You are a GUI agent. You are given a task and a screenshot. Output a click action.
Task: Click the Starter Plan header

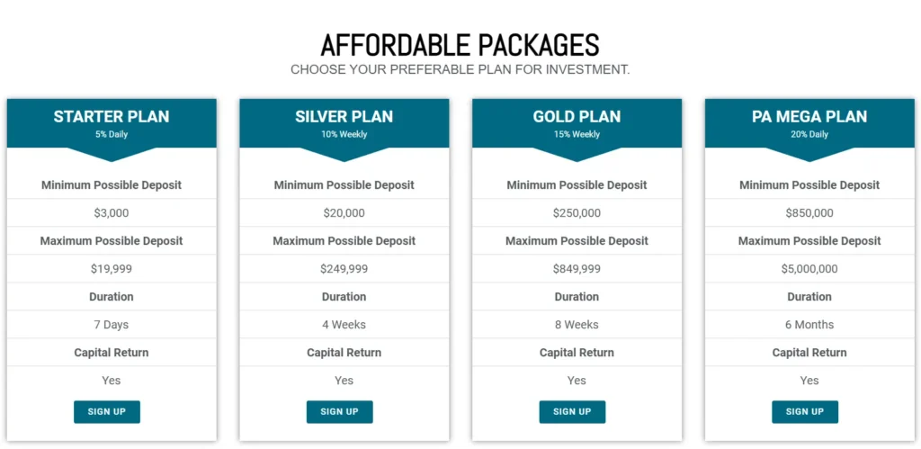[x=112, y=117]
